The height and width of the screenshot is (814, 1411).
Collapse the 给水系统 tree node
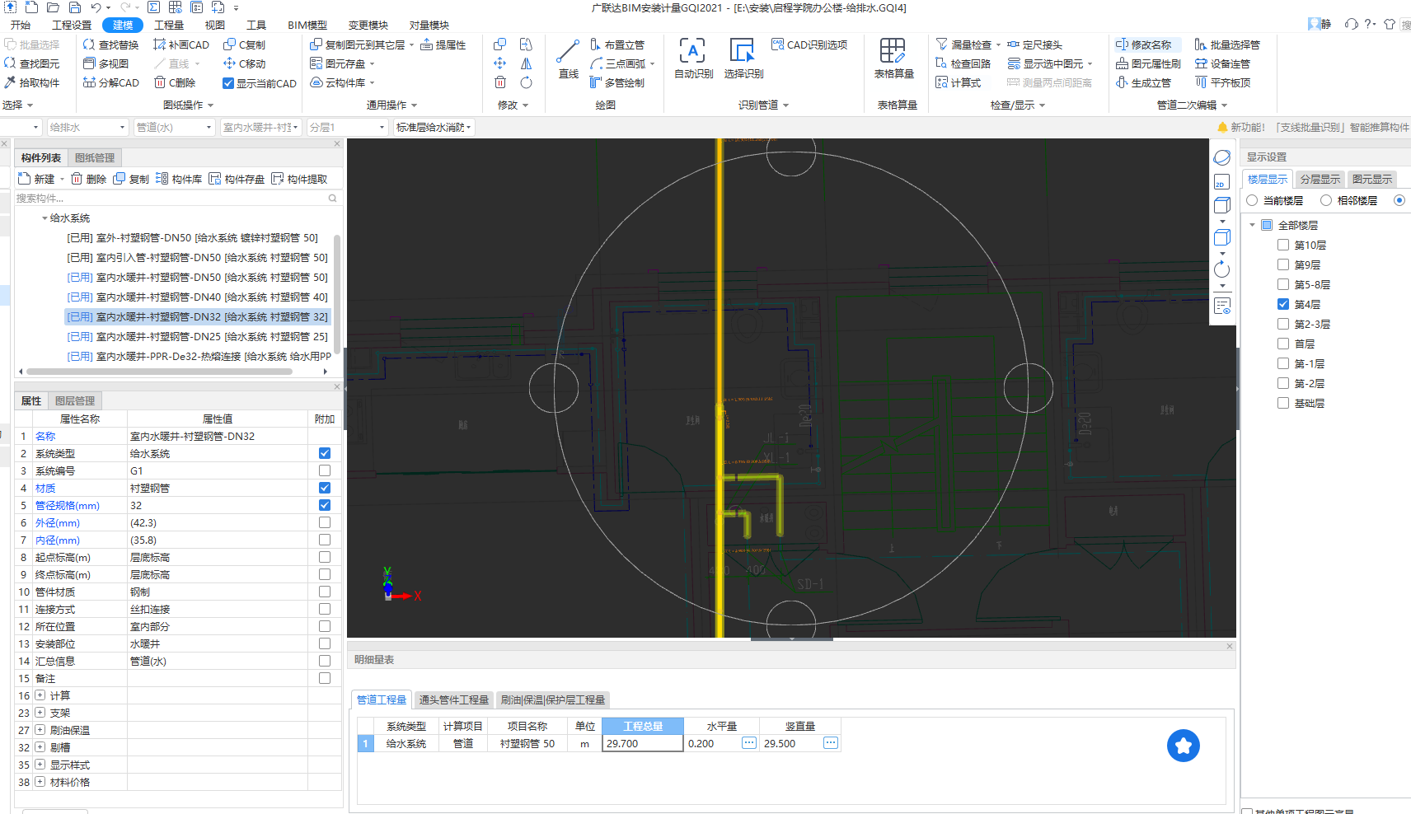pos(45,218)
